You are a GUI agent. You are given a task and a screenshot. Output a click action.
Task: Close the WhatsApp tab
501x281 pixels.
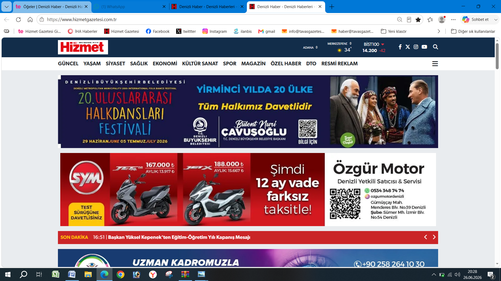point(164,7)
